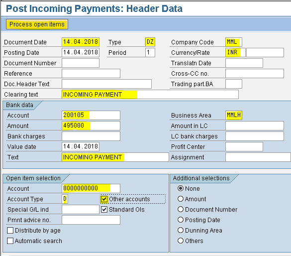
Task: Select the Others radio option
Action: [181, 241]
